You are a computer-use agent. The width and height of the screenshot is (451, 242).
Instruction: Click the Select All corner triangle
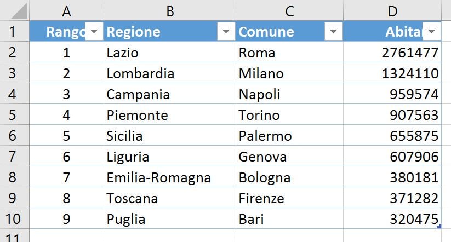[20, 11]
